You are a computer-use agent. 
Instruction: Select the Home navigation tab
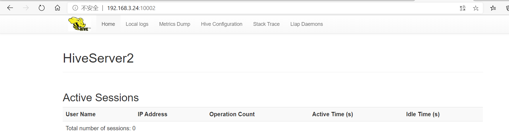pos(108,24)
